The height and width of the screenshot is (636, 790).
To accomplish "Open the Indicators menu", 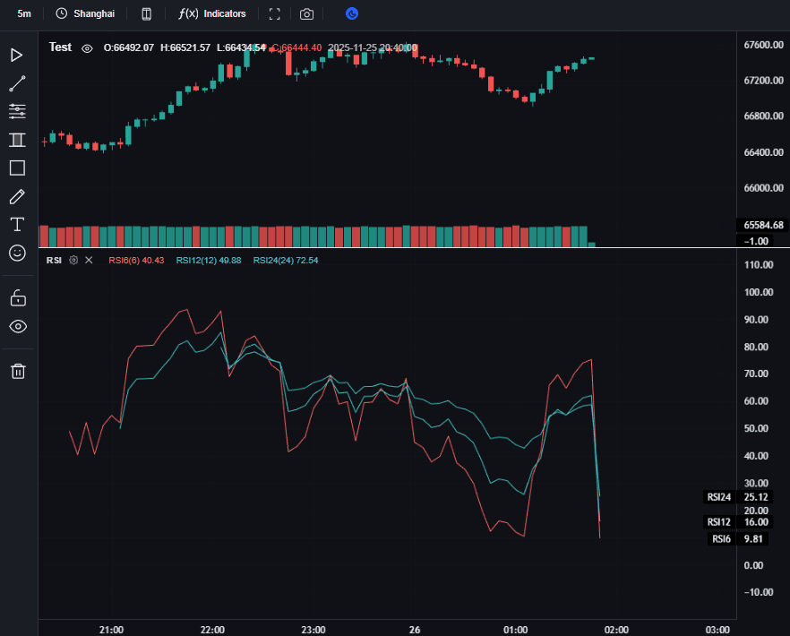I will pyautogui.click(x=212, y=14).
